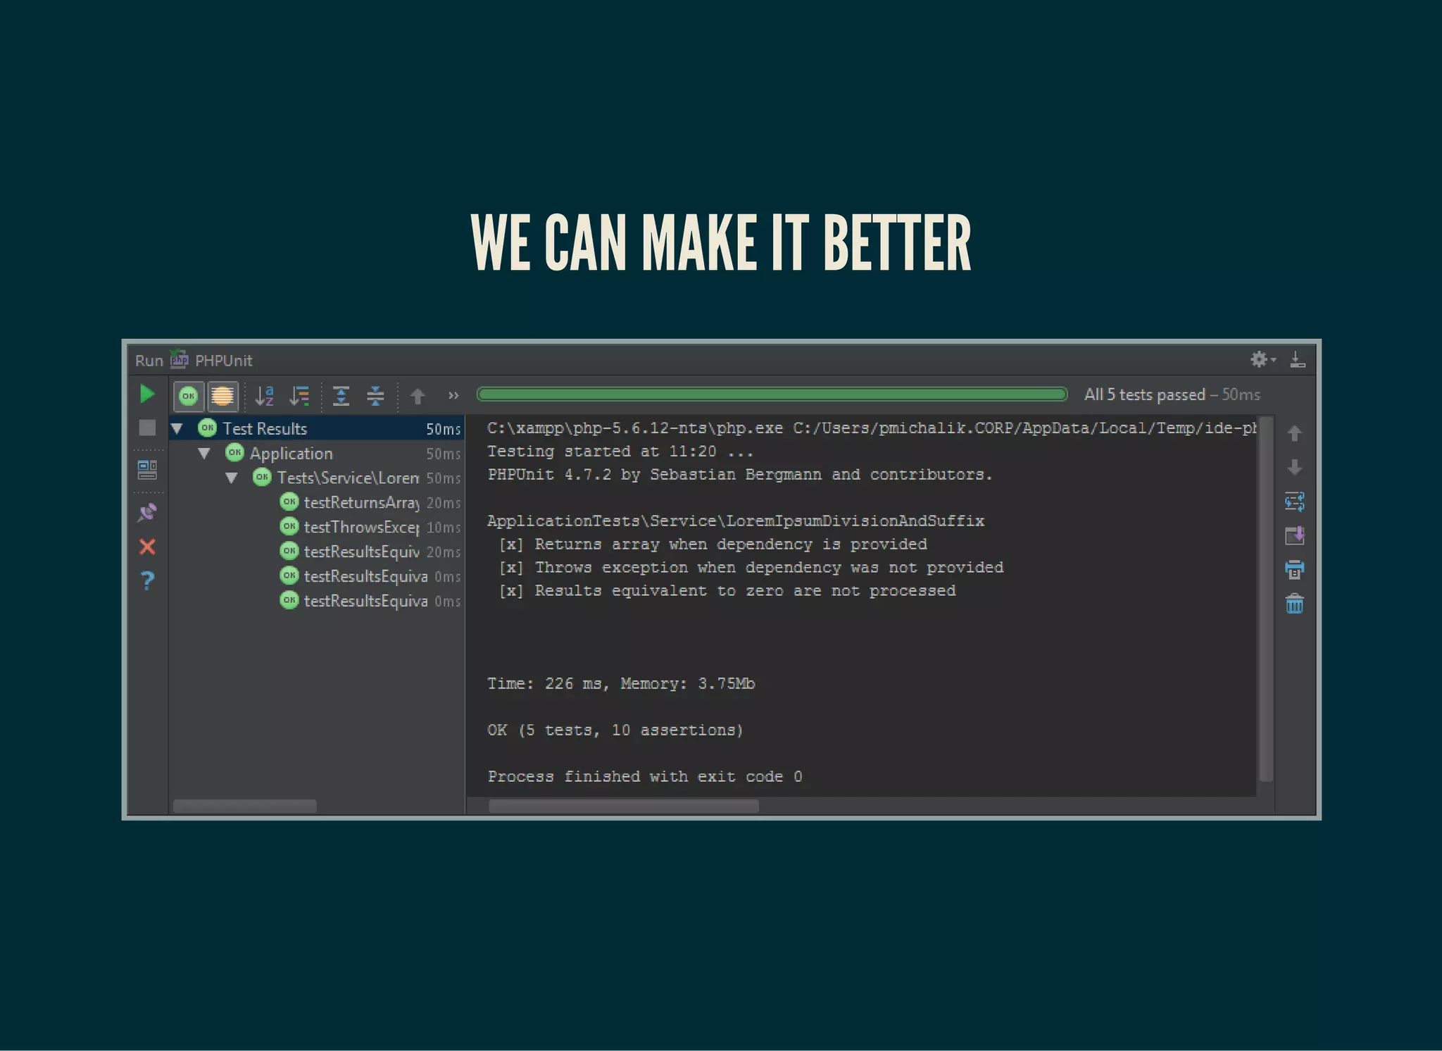Open help question mark icon
This screenshot has width=1442, height=1051.
[147, 580]
